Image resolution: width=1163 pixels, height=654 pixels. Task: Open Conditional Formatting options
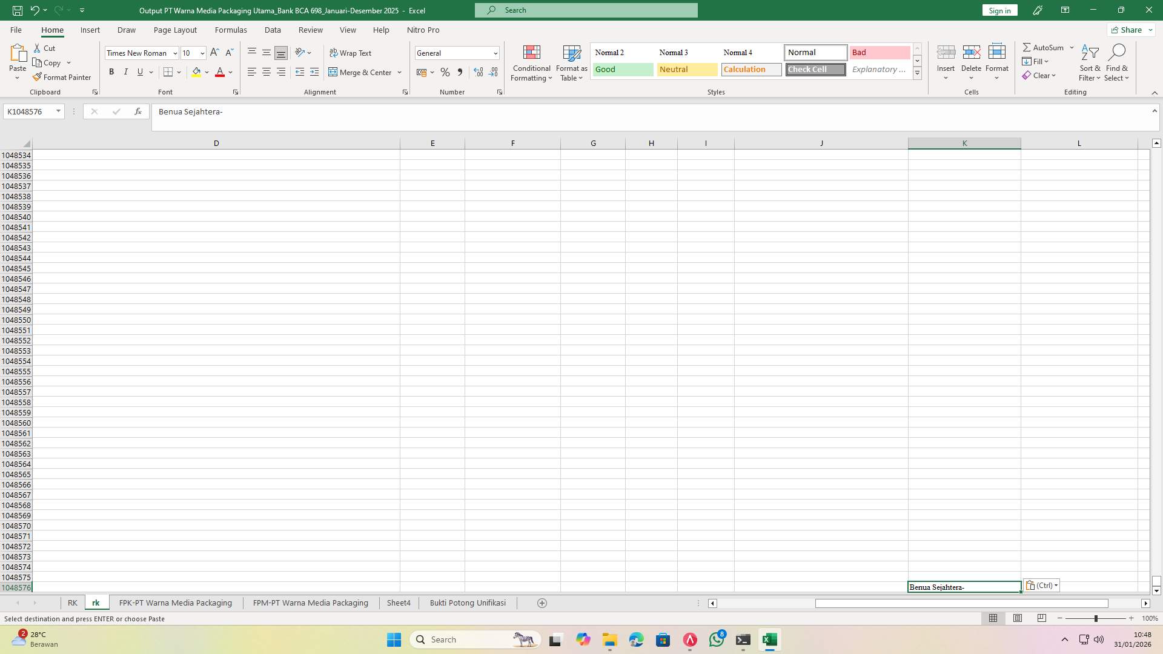click(x=531, y=63)
